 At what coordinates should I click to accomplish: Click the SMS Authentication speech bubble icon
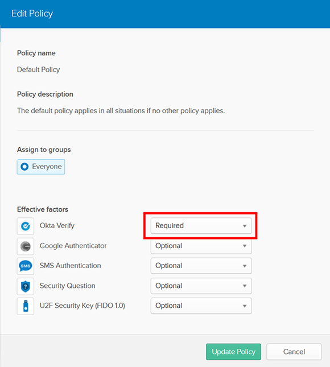26,266
